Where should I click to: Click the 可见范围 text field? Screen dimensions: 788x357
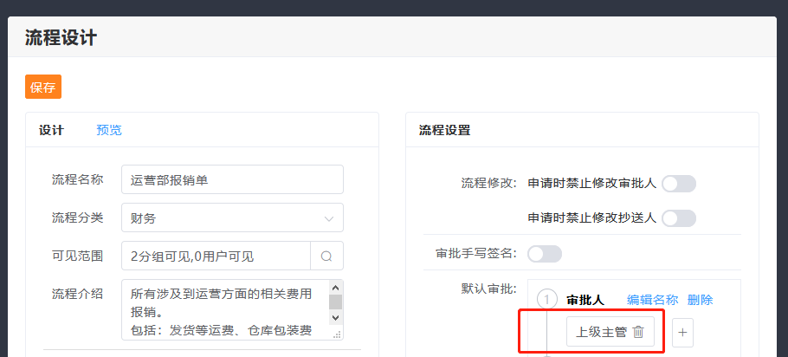tap(216, 256)
